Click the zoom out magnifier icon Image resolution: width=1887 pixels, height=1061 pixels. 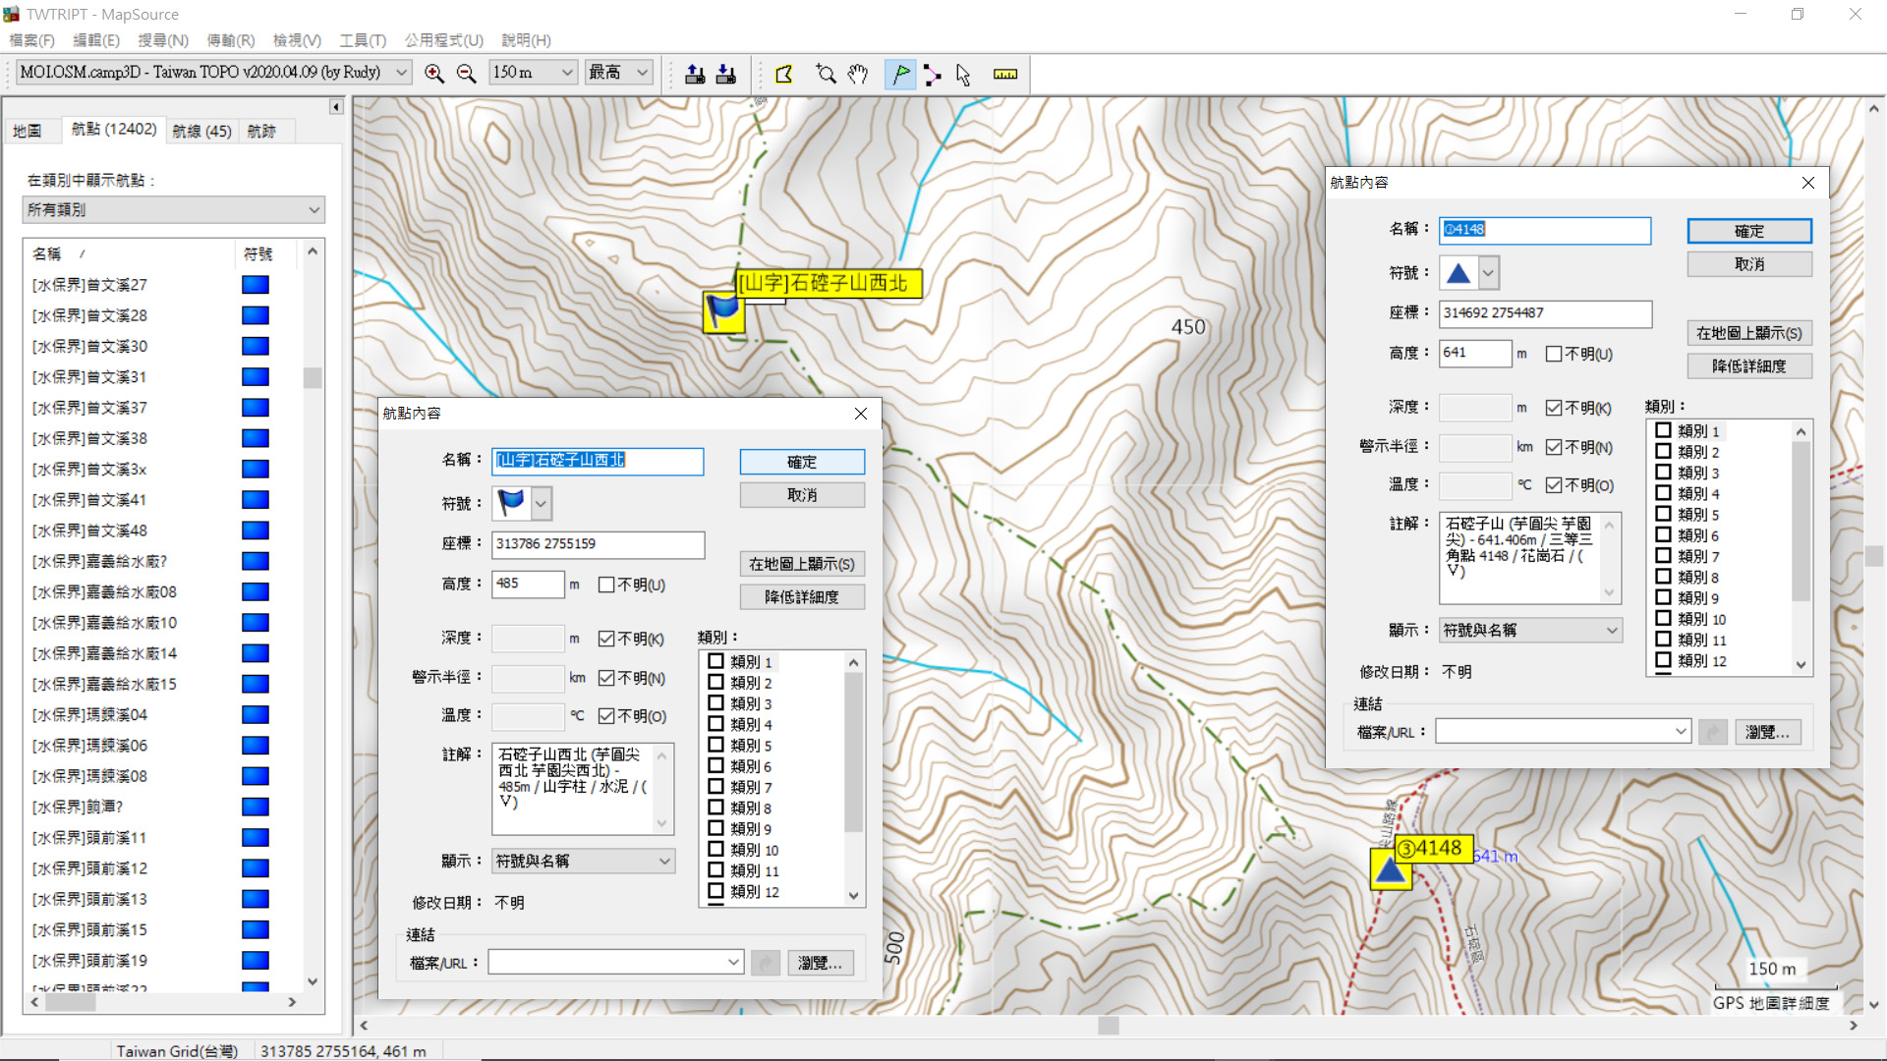[x=467, y=74]
